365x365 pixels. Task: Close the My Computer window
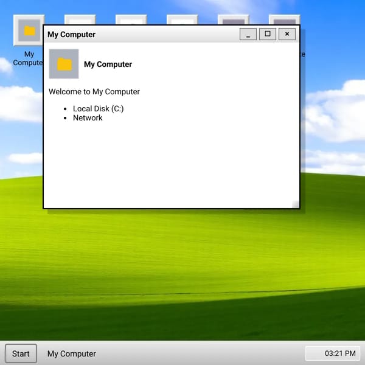[x=287, y=34]
